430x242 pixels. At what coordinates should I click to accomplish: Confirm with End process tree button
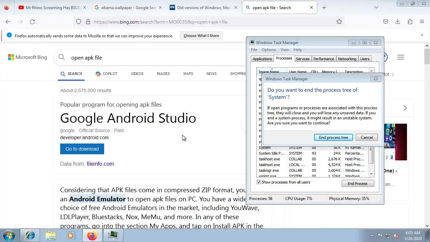pyautogui.click(x=334, y=137)
